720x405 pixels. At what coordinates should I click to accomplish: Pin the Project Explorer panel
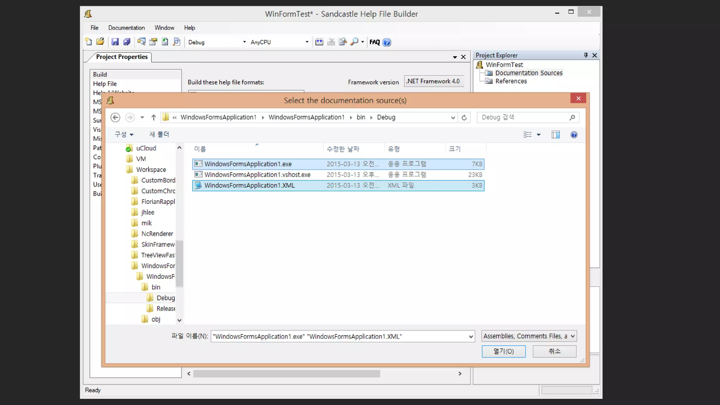pos(586,55)
